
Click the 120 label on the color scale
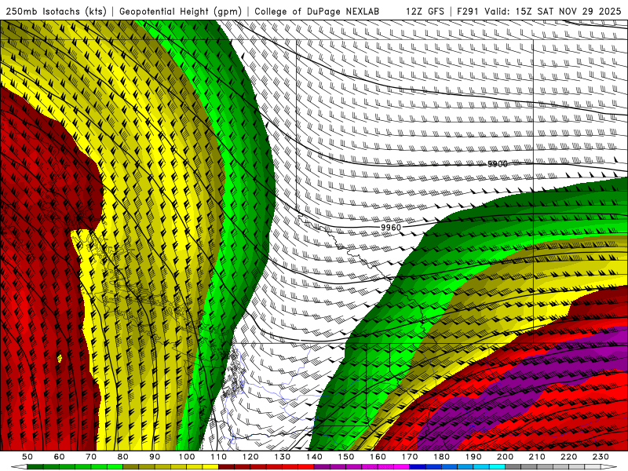(x=250, y=457)
